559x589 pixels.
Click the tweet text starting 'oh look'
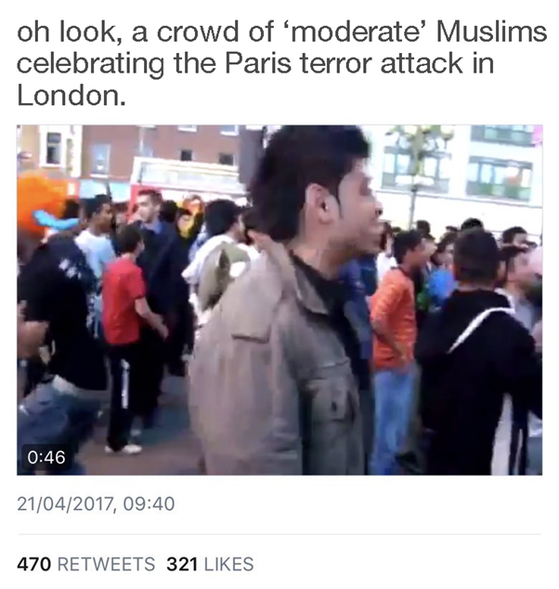[281, 64]
